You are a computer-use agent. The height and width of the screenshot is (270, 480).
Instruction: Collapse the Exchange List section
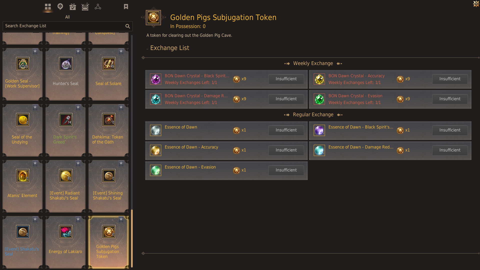(147, 48)
